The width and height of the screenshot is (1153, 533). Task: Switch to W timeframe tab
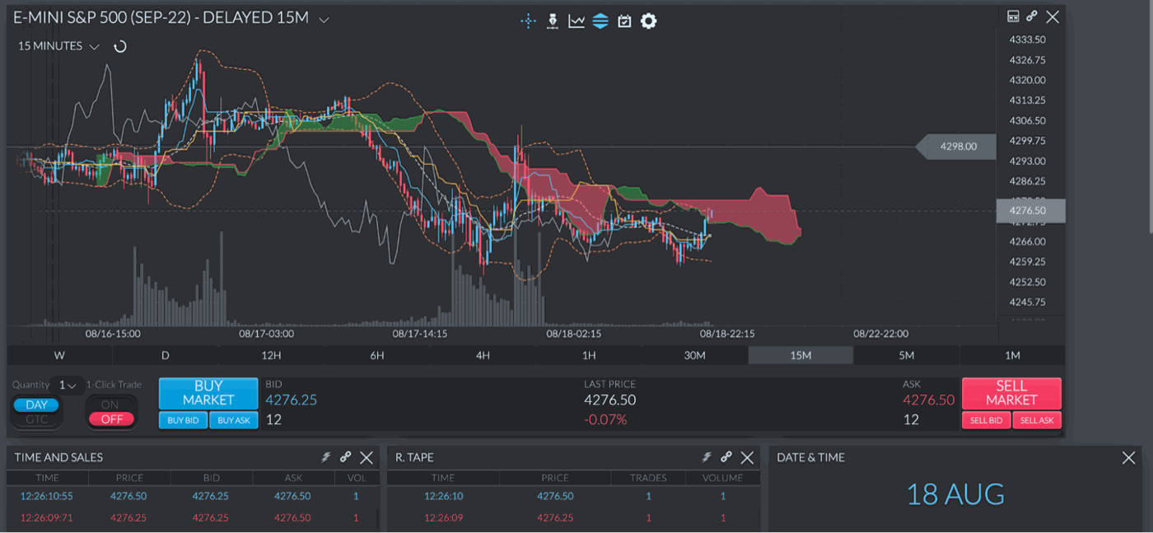pos(59,355)
